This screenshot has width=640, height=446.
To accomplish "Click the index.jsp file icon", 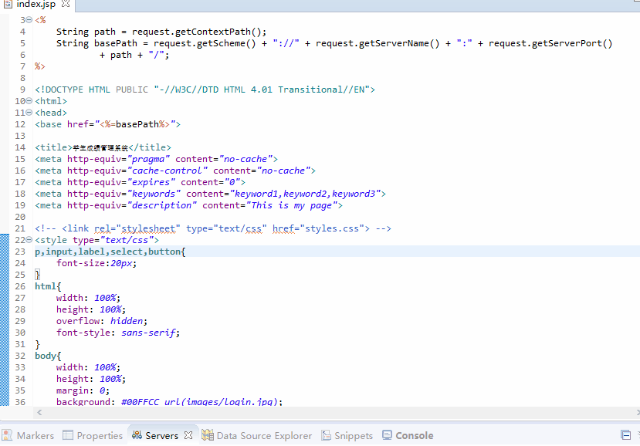I will (8, 4).
